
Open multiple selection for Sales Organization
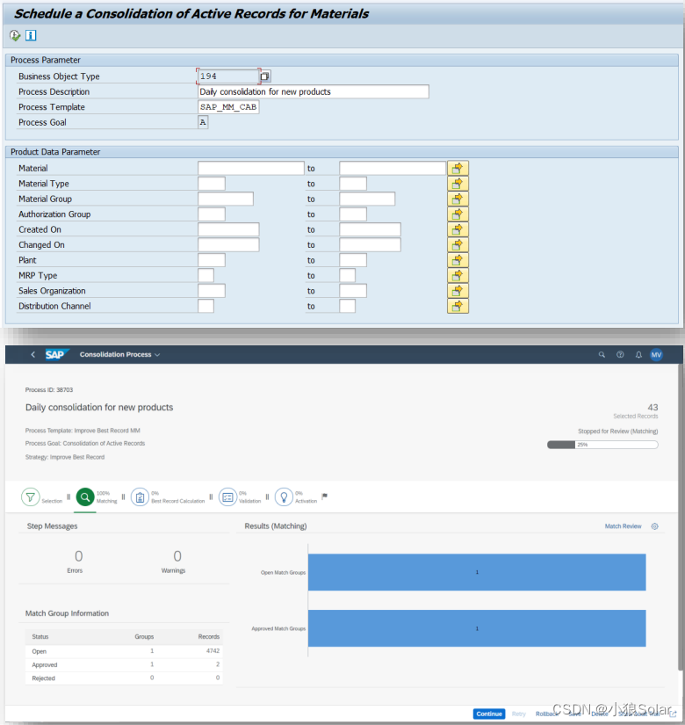coord(458,290)
